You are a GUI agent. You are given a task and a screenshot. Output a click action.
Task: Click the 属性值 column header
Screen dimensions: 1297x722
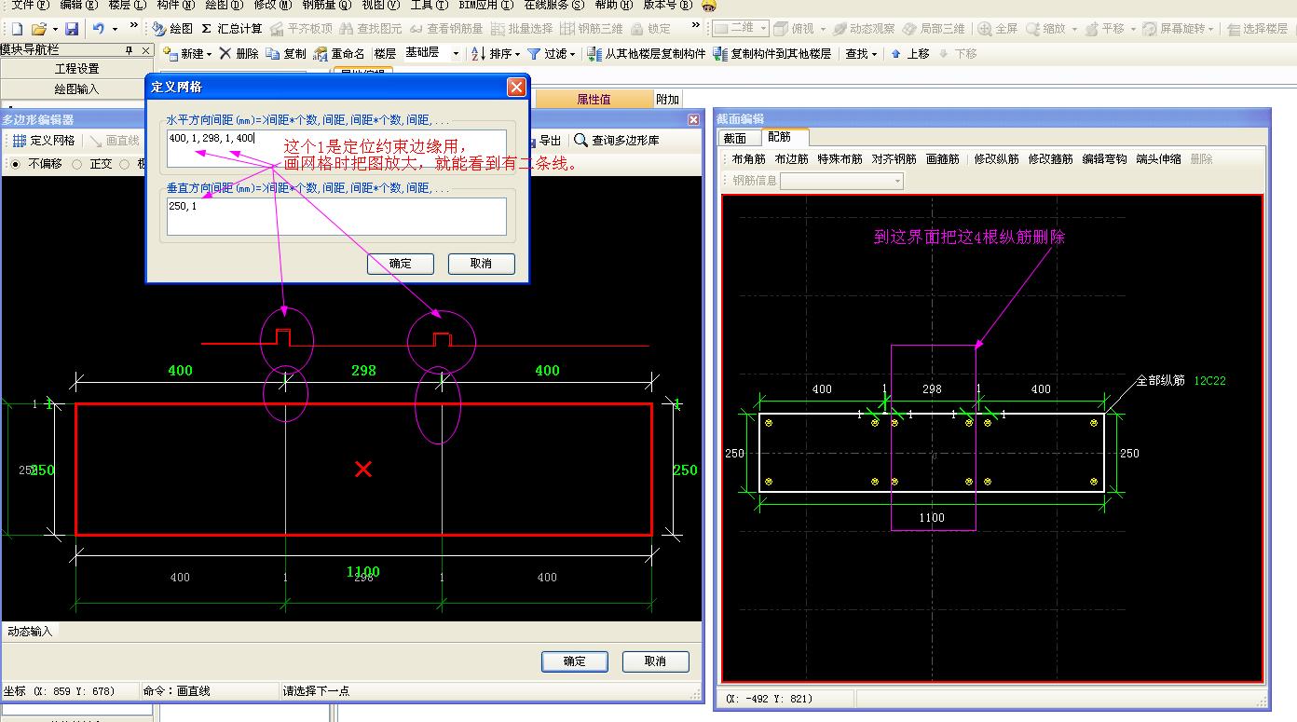pos(594,99)
